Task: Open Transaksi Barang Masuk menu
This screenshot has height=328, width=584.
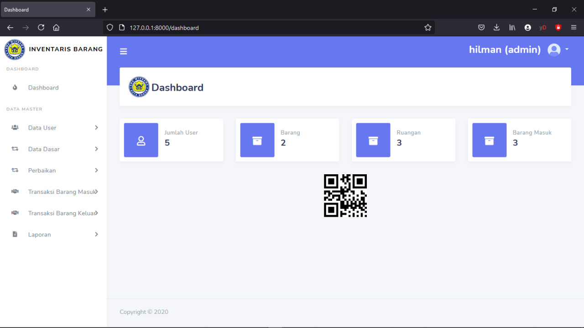Action: click(62, 192)
